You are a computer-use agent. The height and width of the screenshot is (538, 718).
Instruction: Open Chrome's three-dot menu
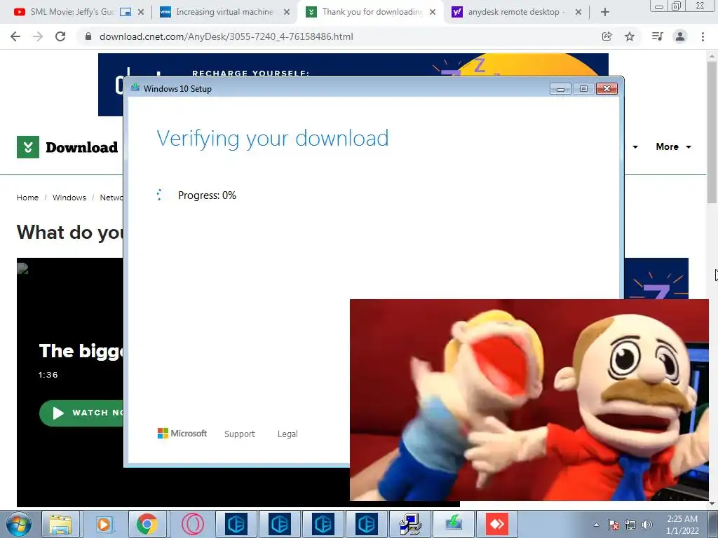click(703, 36)
